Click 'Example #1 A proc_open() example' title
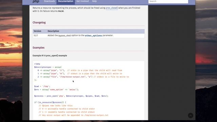Viewport: 217px width, 122px height. (x=50, y=56)
